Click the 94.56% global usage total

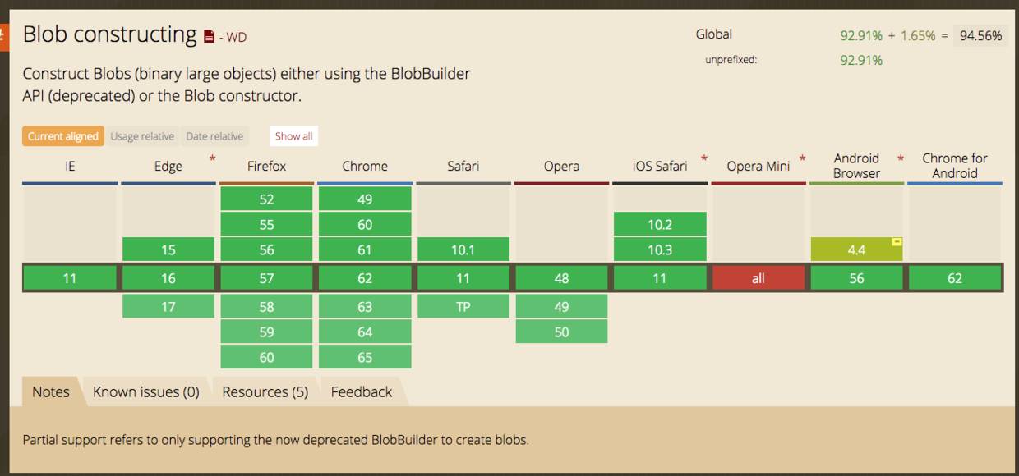coord(980,35)
